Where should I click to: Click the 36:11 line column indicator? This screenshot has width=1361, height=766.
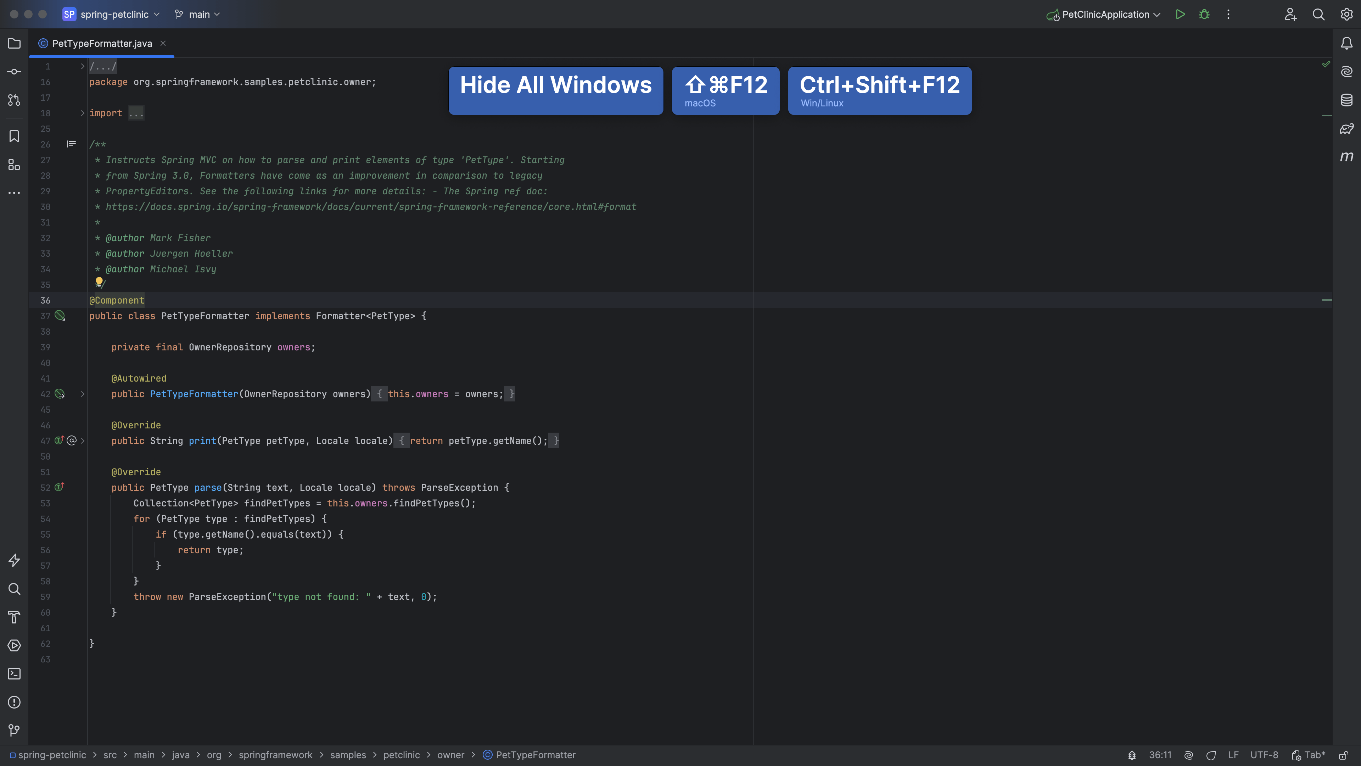[x=1160, y=755]
